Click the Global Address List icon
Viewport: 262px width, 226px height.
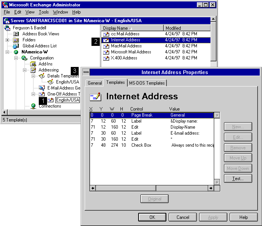coord(16,46)
